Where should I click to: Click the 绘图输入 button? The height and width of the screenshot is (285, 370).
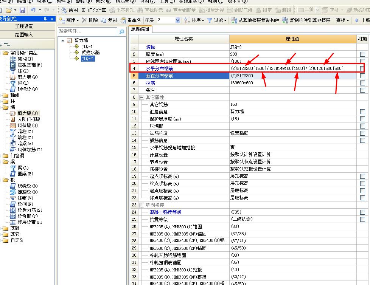(24, 35)
